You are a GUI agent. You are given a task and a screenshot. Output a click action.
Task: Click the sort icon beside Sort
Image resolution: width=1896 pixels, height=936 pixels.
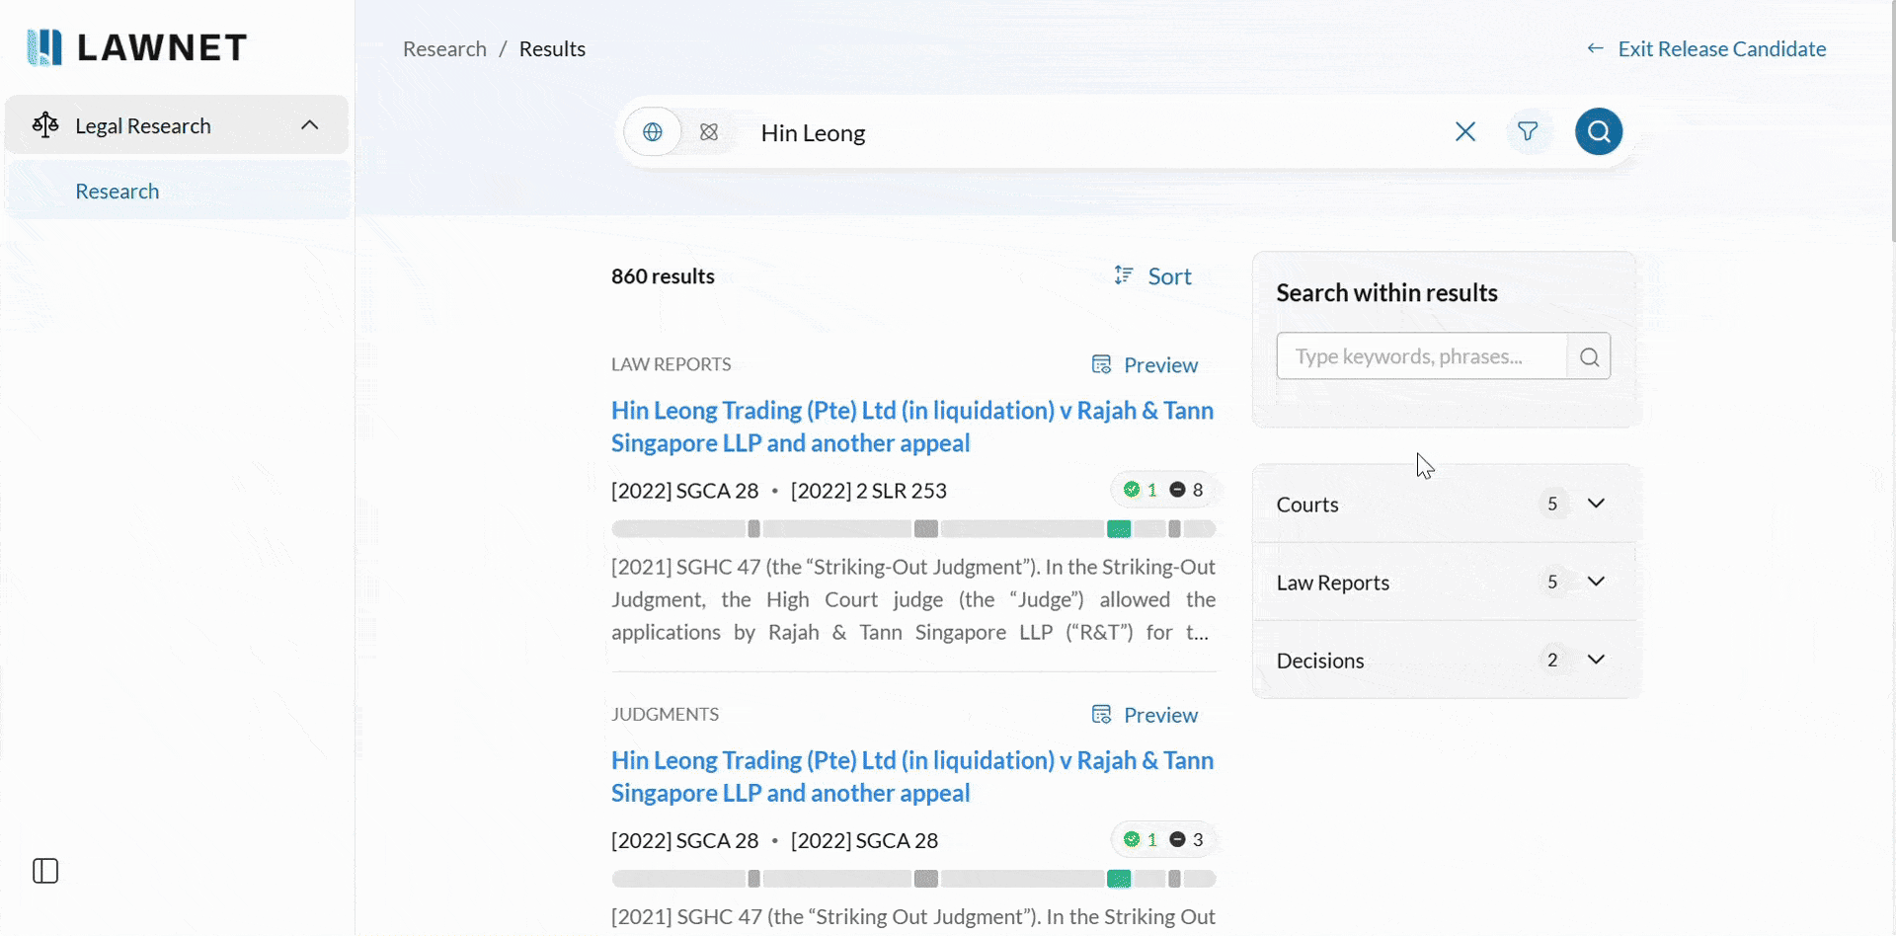[x=1124, y=275]
